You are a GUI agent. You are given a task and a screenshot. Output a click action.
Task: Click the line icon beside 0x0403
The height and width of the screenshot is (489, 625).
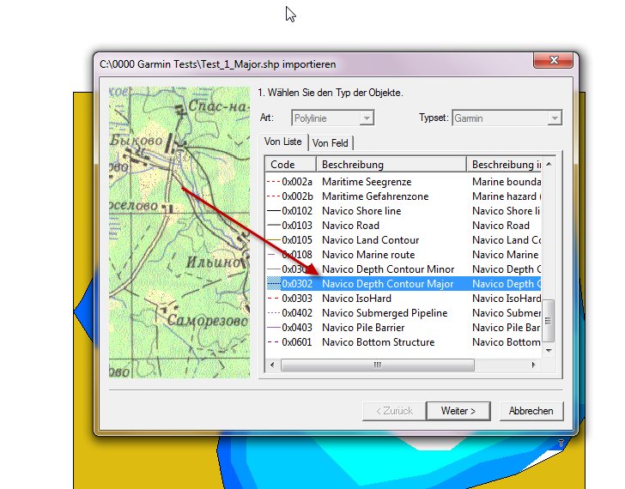click(274, 328)
